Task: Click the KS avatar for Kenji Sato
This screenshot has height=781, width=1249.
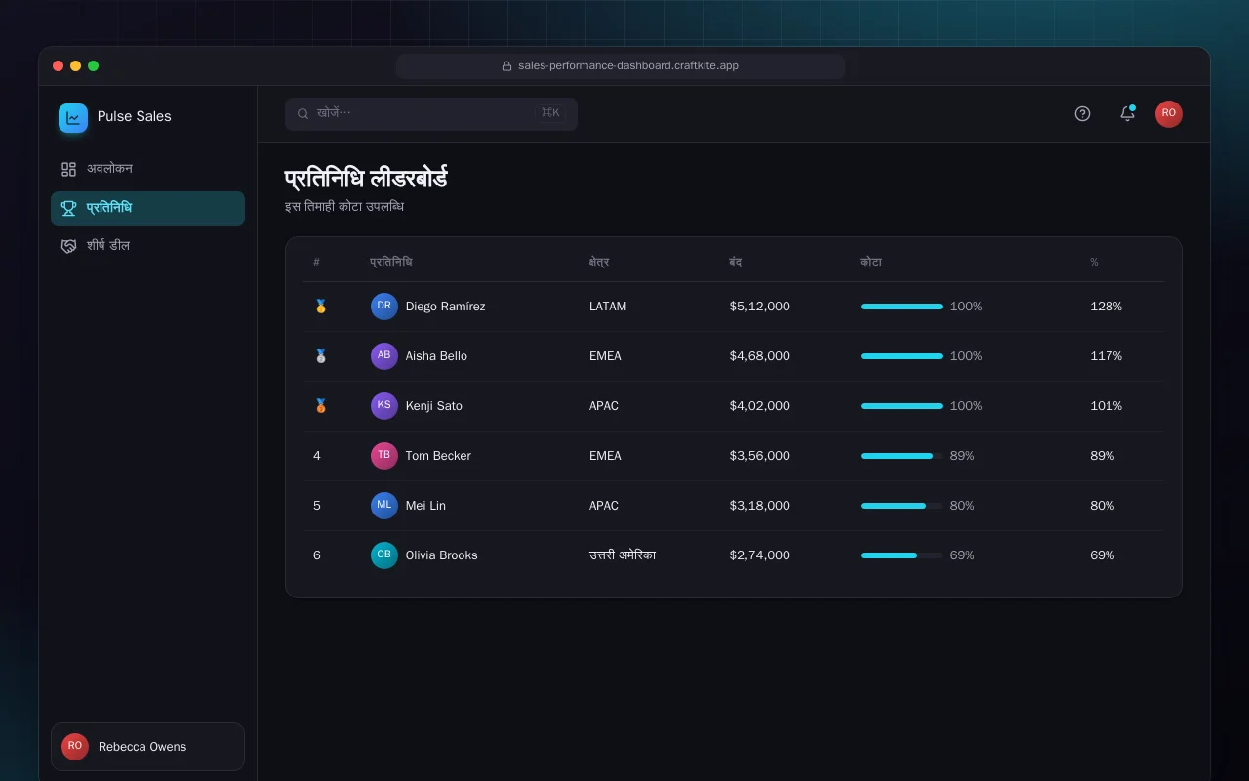Action: [x=384, y=406]
